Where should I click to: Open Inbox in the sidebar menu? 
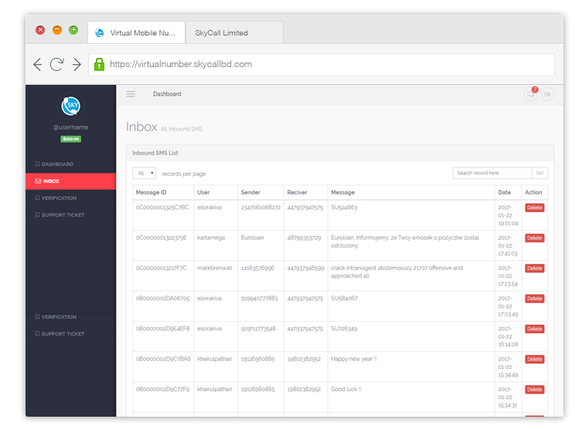tap(71, 181)
